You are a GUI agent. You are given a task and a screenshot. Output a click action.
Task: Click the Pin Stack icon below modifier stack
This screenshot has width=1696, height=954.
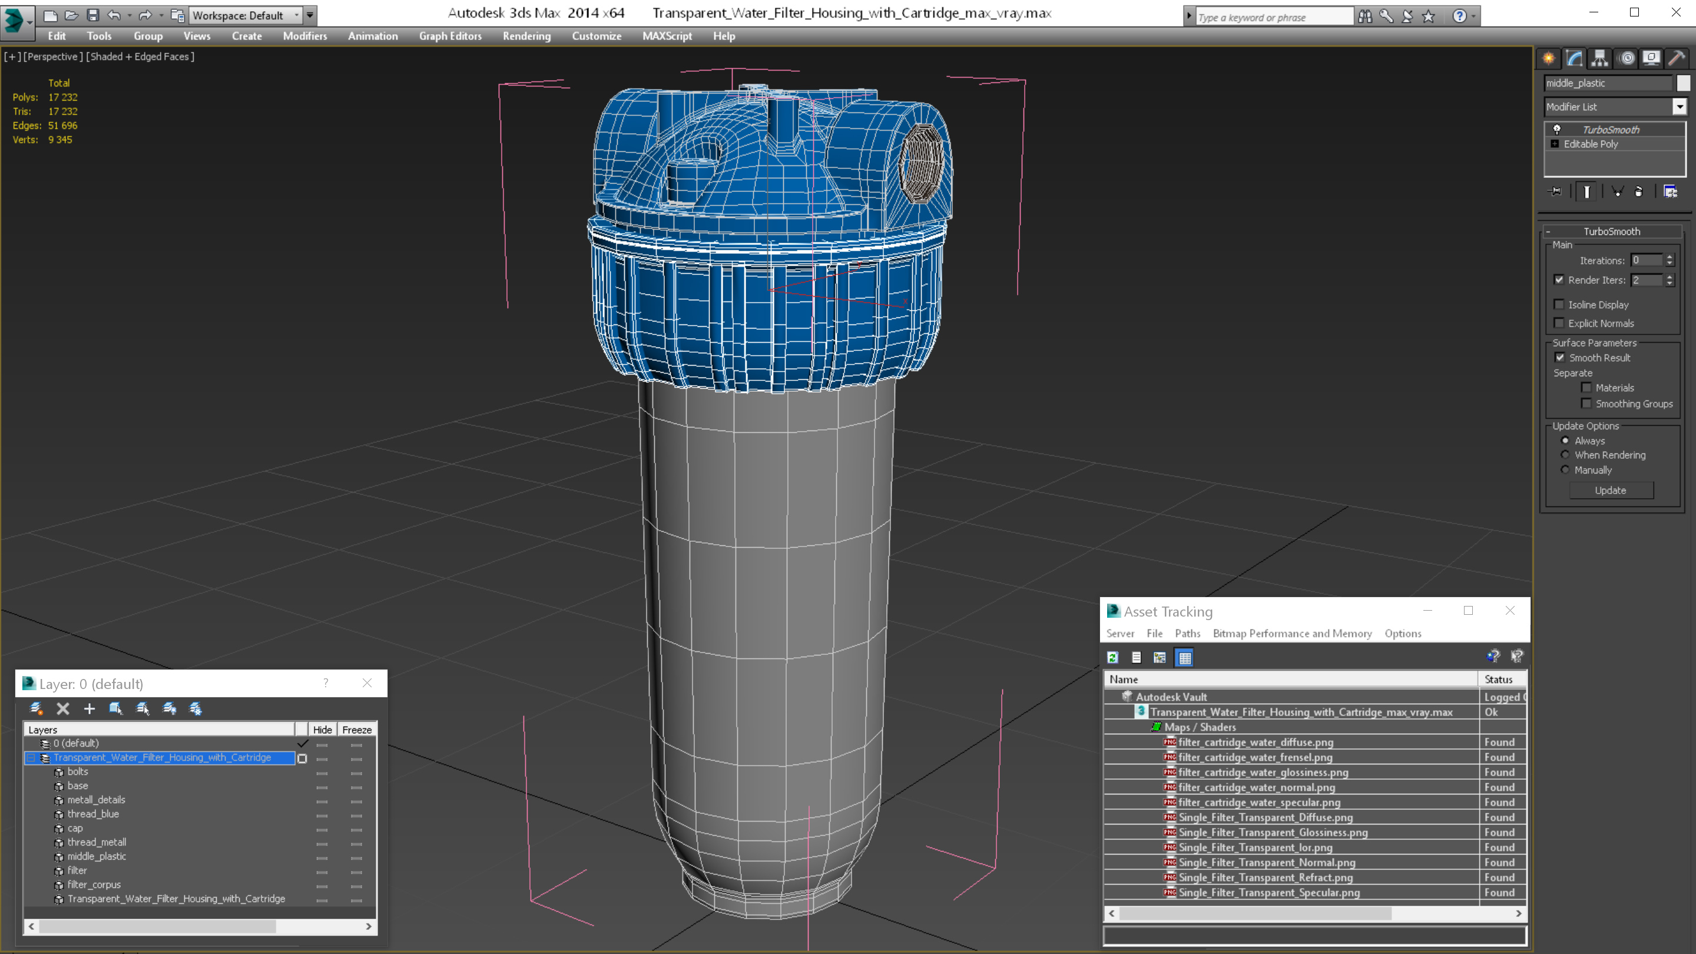(1555, 191)
